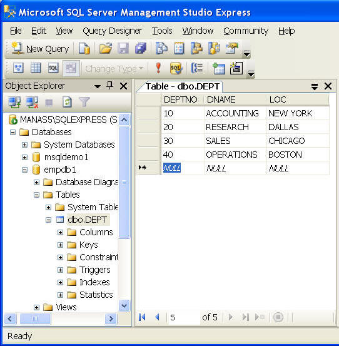Click the Add Group By icon
339x346 pixels.
(x=197, y=68)
